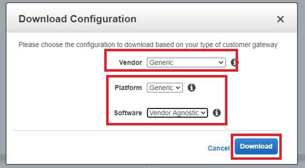Click the Vendor field label
The height and width of the screenshot is (168, 305).
(131, 62)
